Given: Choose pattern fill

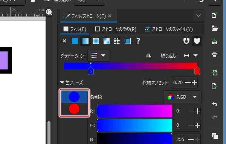Looking at the screenshot, I should 117,41.
